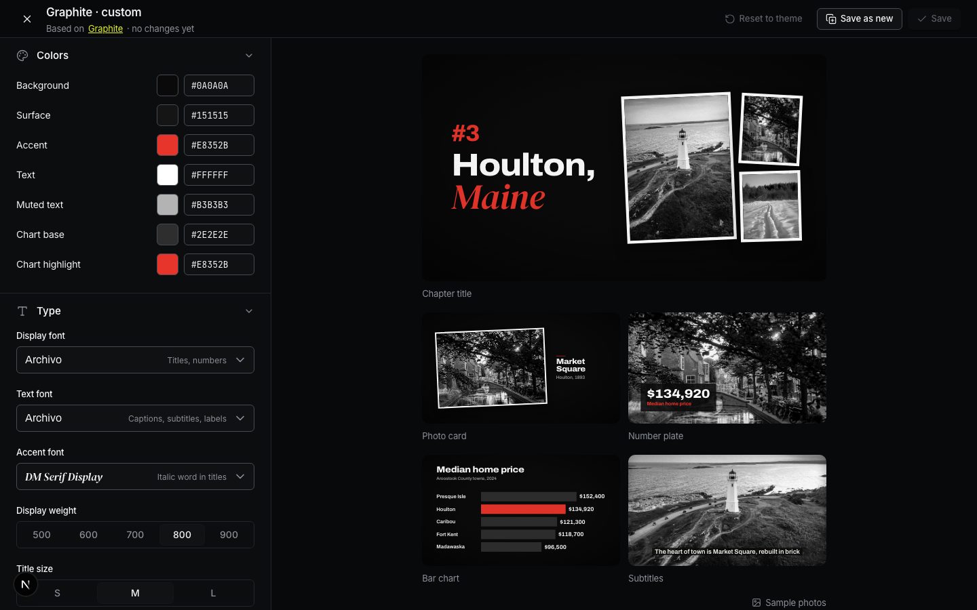The width and height of the screenshot is (977, 610).
Task: Set display weight to 600
Action: click(x=88, y=535)
